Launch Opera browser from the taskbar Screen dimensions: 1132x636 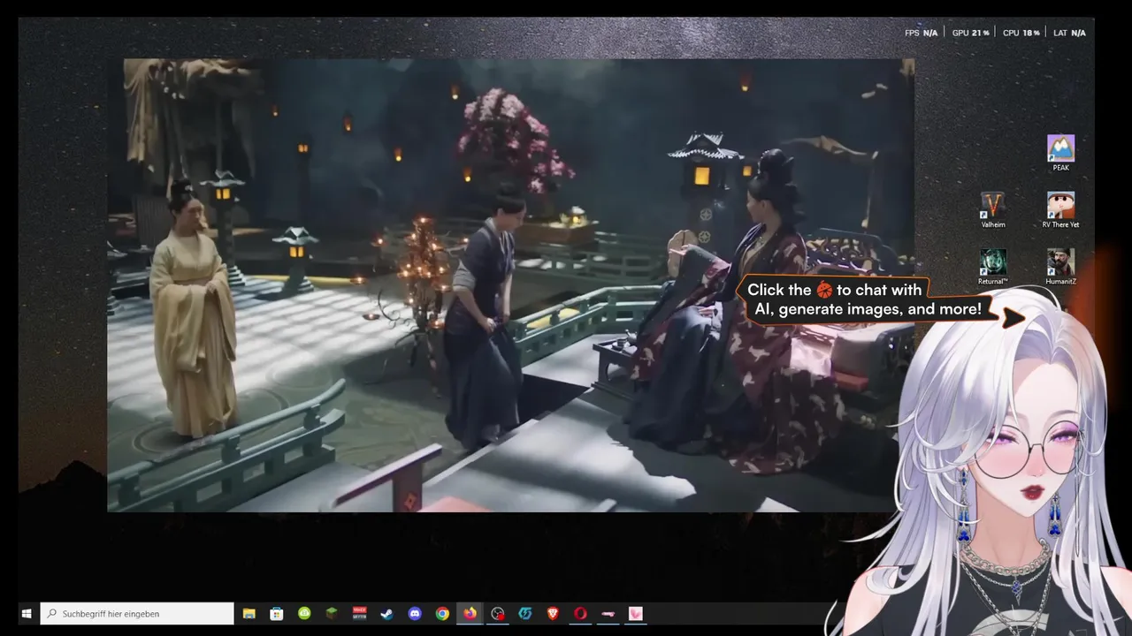pos(580,613)
